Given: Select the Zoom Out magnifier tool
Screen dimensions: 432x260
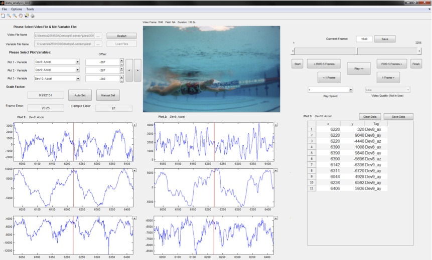Looking at the screenshot, I should point(15,16).
